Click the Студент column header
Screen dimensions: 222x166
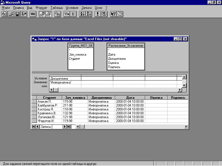coord(49,98)
